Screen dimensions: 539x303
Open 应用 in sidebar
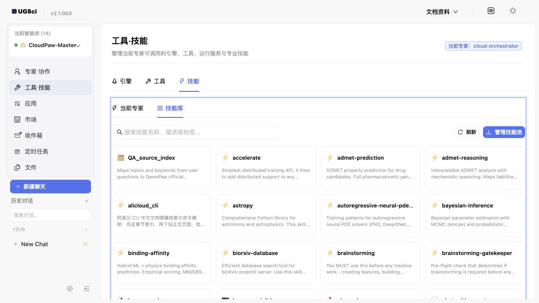tap(51, 104)
